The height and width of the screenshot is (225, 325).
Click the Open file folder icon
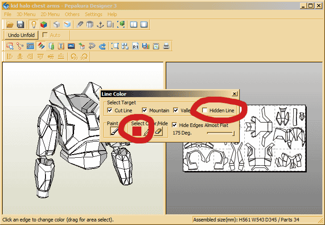pyautogui.click(x=10, y=25)
